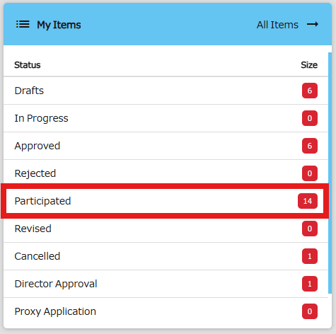Image resolution: width=336 pixels, height=334 pixels.
Task: Select the Cancelled status row
Action: pyautogui.click(x=166, y=256)
